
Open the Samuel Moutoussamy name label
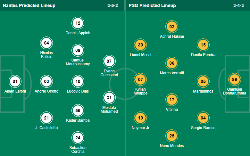(78, 62)
